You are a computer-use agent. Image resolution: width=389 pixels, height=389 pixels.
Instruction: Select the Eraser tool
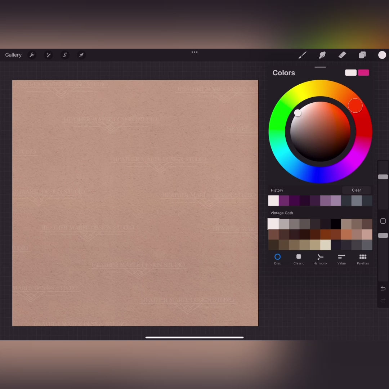(342, 55)
